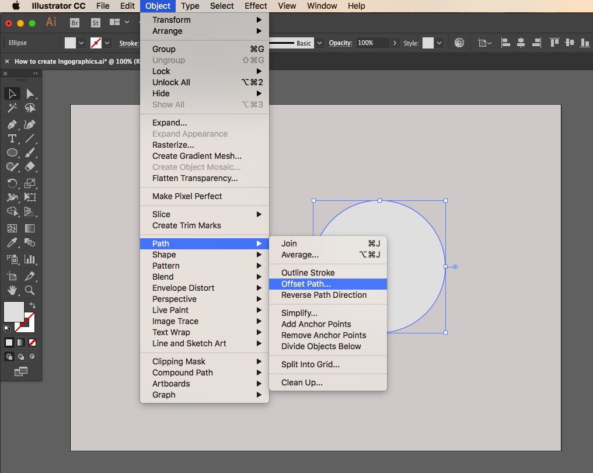This screenshot has width=593, height=473.
Task: Select the Shaper tool
Action: [12, 166]
